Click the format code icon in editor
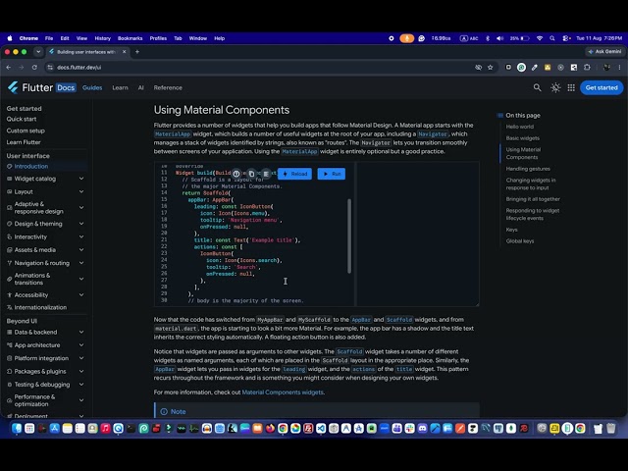Viewport: 628px width, 471px height. tap(266, 174)
